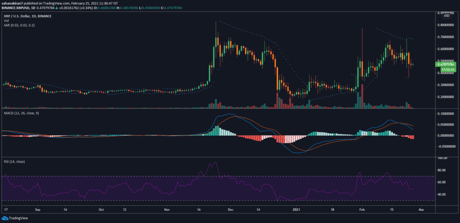
Task: Click the 0.70000000 price axis label
Action: tap(446, 37)
